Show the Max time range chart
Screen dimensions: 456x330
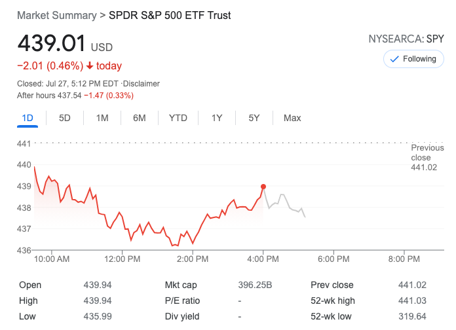(x=292, y=118)
